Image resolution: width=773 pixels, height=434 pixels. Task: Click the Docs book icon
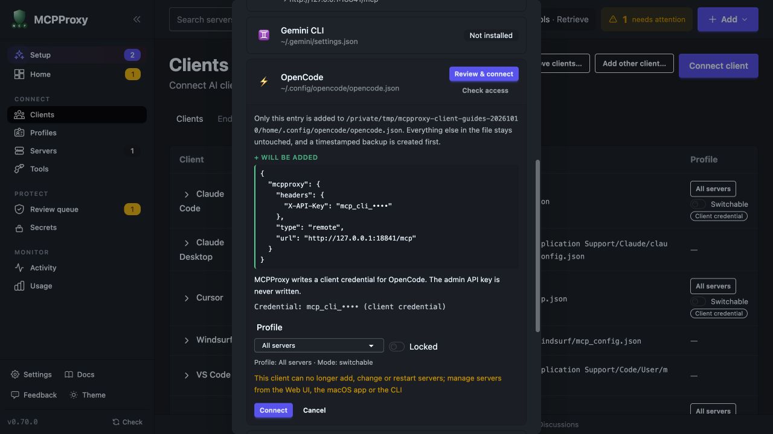69,374
